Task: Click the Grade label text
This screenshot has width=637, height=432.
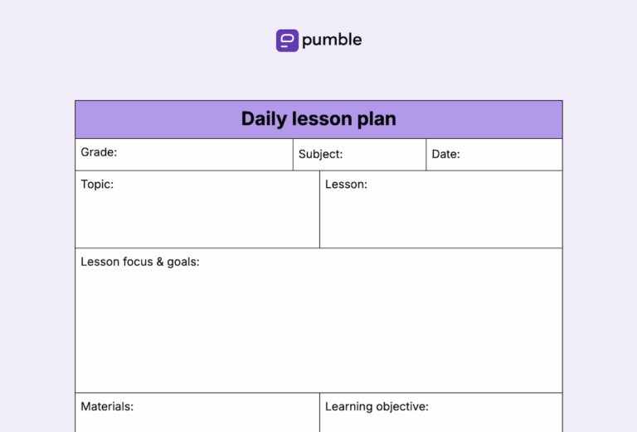Action: click(x=99, y=152)
